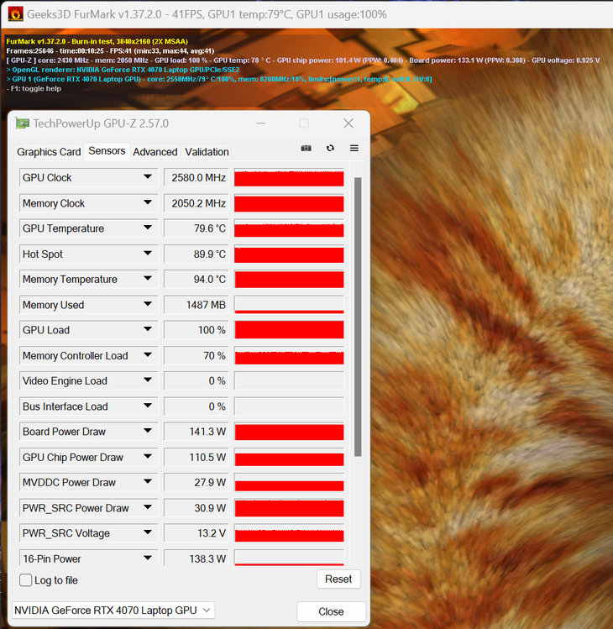613x629 pixels.
Task: Open the Memory Temperature sensor dropdown
Action: (x=148, y=279)
